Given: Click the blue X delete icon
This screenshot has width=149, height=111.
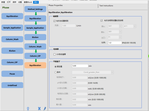Looking at the screenshot, I should [x=39, y=108].
